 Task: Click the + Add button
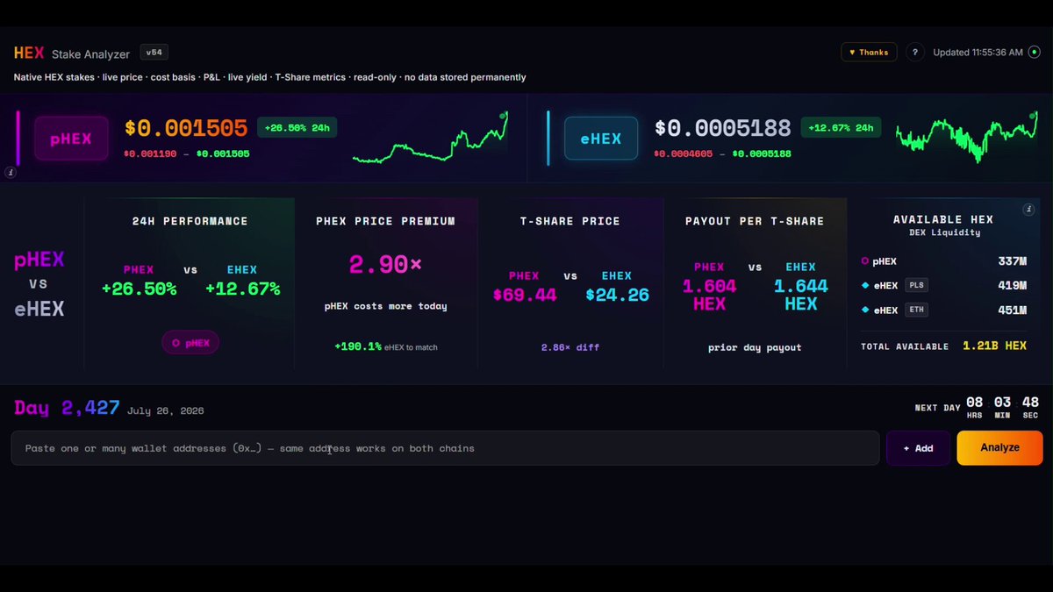(x=918, y=448)
